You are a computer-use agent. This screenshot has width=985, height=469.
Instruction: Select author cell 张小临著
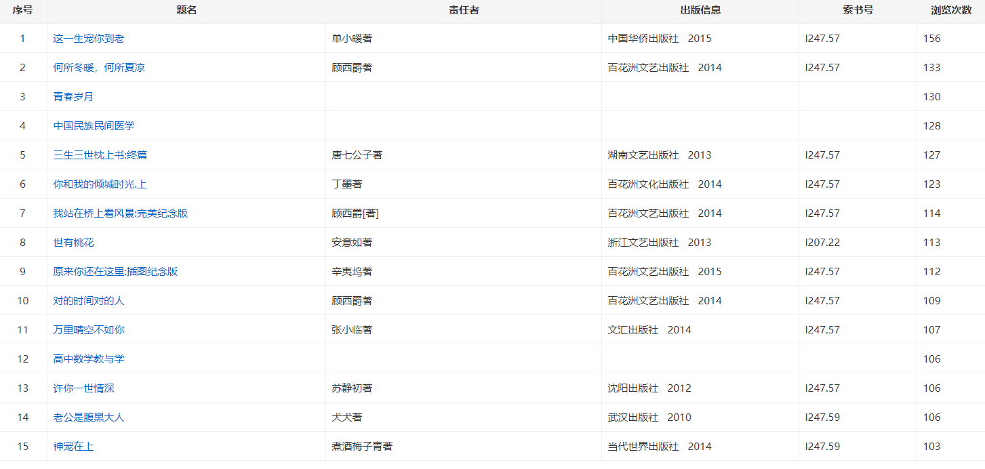point(352,330)
